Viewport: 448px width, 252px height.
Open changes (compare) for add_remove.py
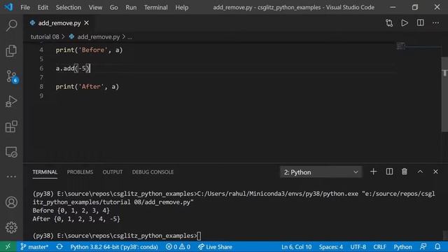click(389, 23)
